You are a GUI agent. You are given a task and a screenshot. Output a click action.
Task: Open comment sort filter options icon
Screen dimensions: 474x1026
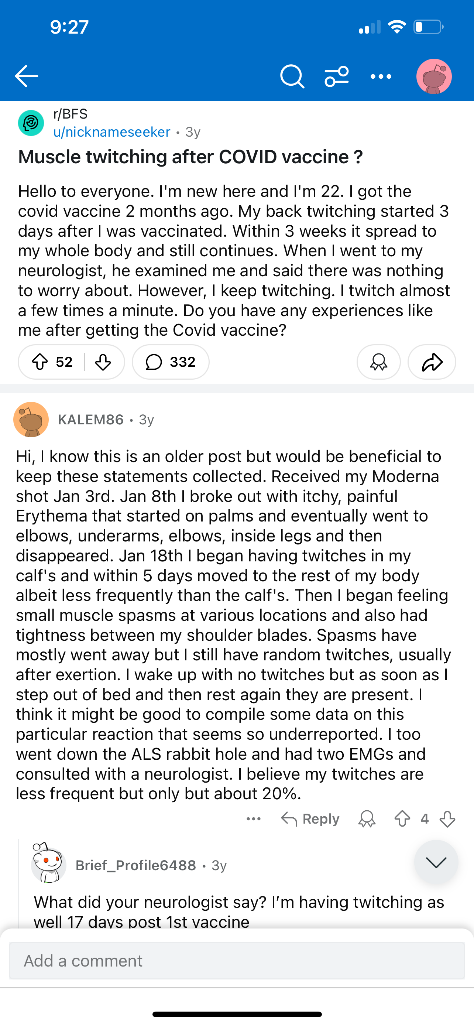pyautogui.click(x=337, y=76)
